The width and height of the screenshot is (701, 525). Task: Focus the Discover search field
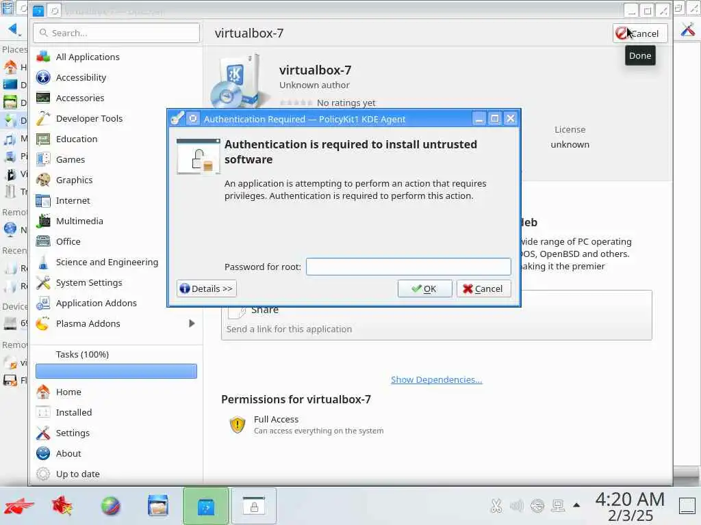coord(116,33)
